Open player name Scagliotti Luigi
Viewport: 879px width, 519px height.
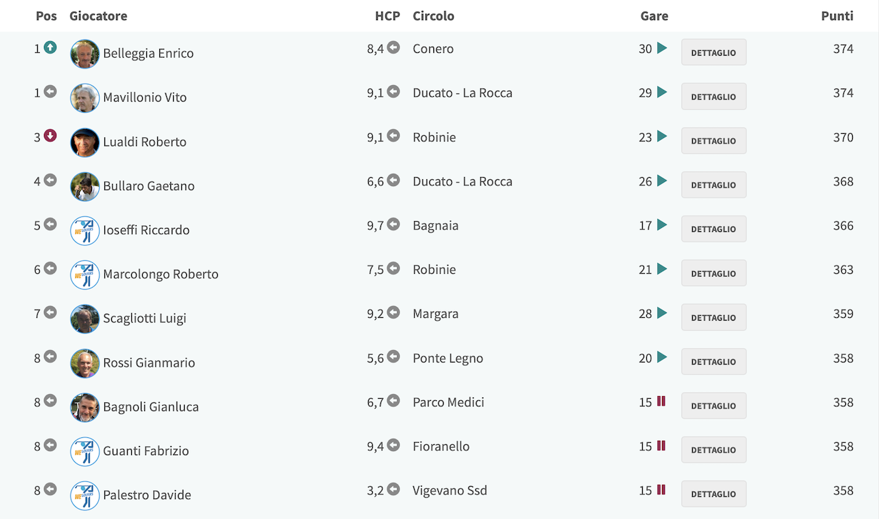[x=144, y=318]
